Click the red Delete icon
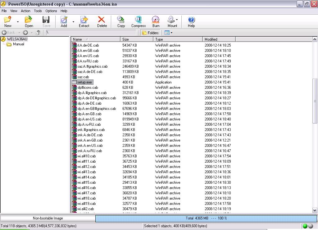Image resolution: width=318 pixels, height=230 pixels. point(102,20)
